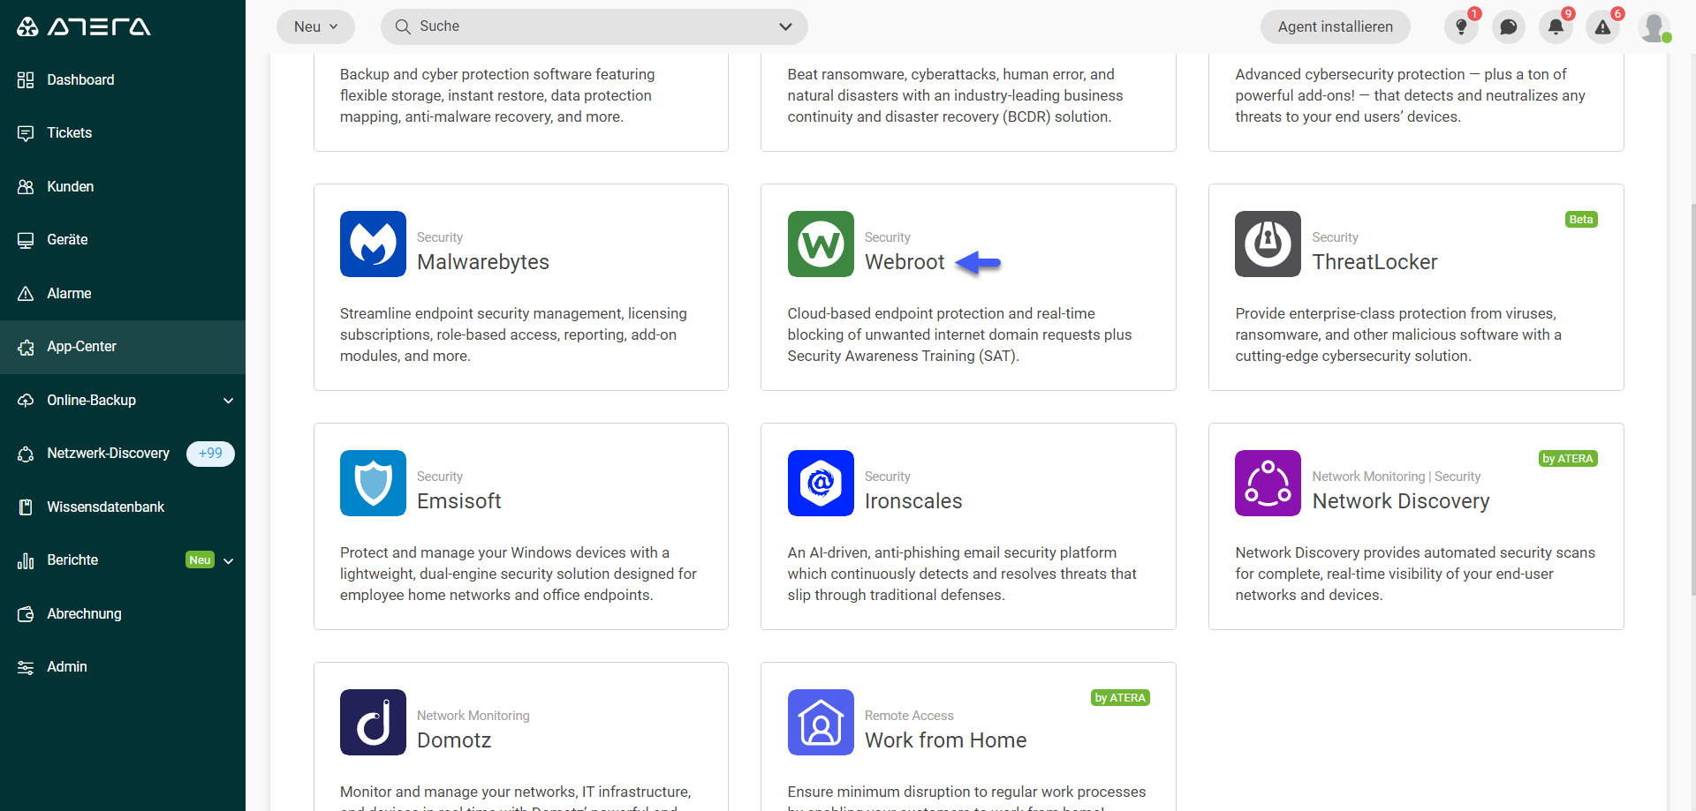Screen dimensions: 1696x811
Task: Click the Abrechnung wallet icon
Action: coord(26,614)
